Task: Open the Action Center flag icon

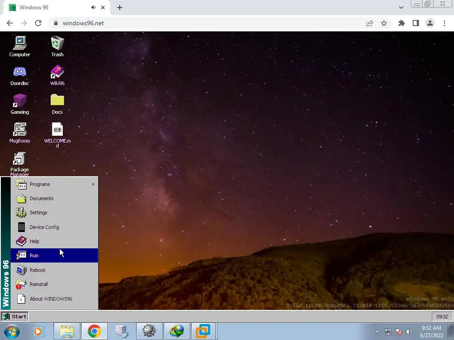Action: (399, 332)
